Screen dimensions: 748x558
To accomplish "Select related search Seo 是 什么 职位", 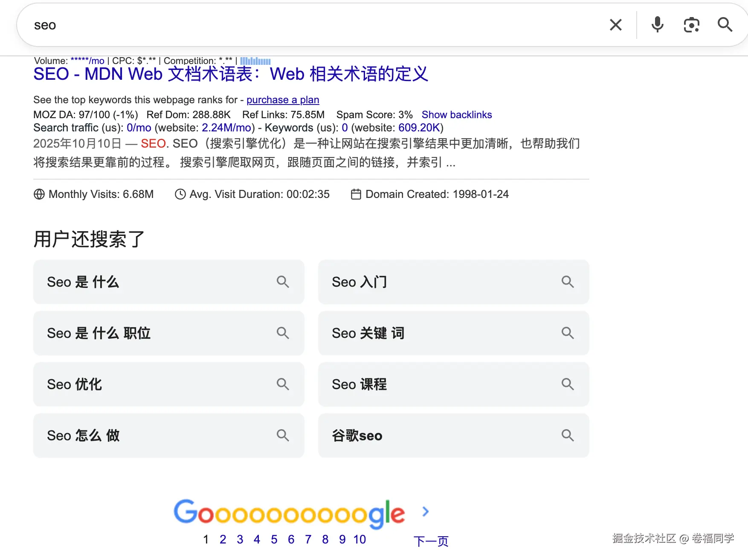I will 169,333.
